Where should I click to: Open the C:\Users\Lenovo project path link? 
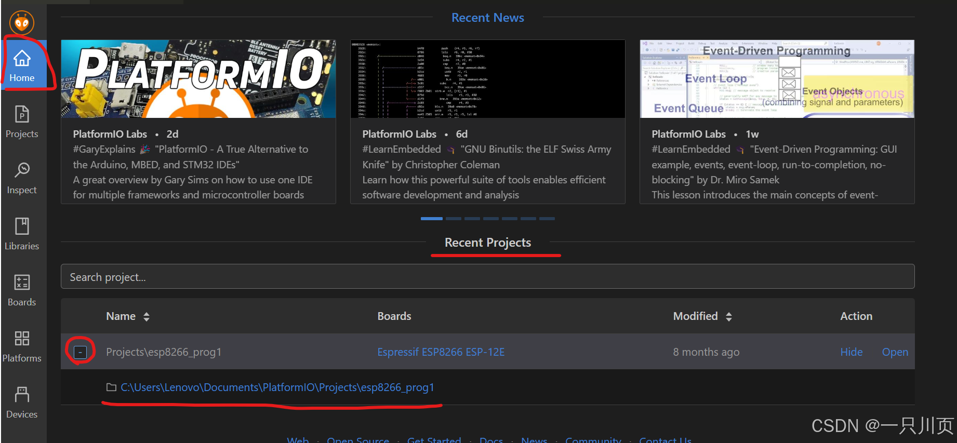(x=277, y=387)
